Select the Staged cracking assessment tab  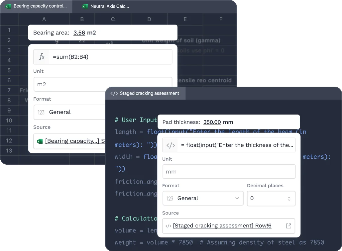click(x=145, y=93)
